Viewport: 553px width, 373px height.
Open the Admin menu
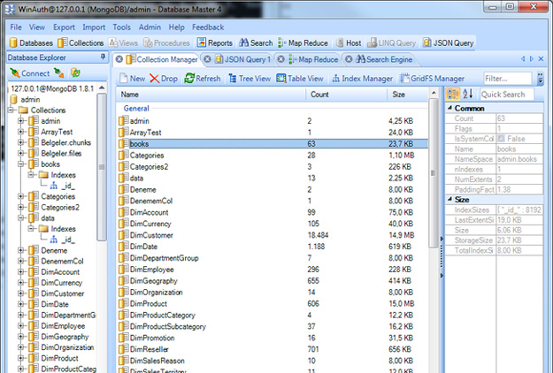[150, 27]
